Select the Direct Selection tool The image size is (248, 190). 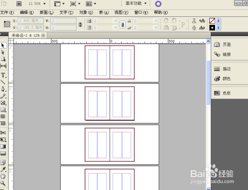pyautogui.click(x=3, y=52)
